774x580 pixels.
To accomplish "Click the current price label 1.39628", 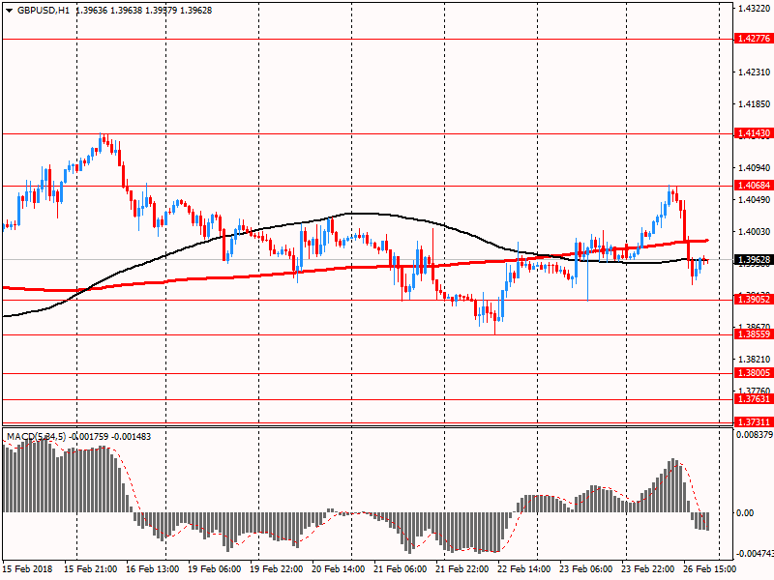I will point(753,260).
